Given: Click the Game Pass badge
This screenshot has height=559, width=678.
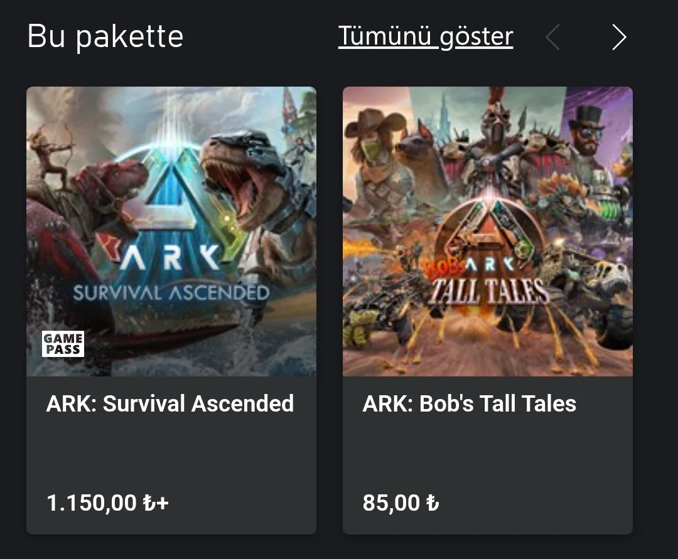Looking at the screenshot, I should tap(63, 343).
